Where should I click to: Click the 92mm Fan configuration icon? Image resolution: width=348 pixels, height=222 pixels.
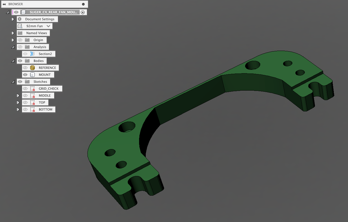[x=20, y=26]
